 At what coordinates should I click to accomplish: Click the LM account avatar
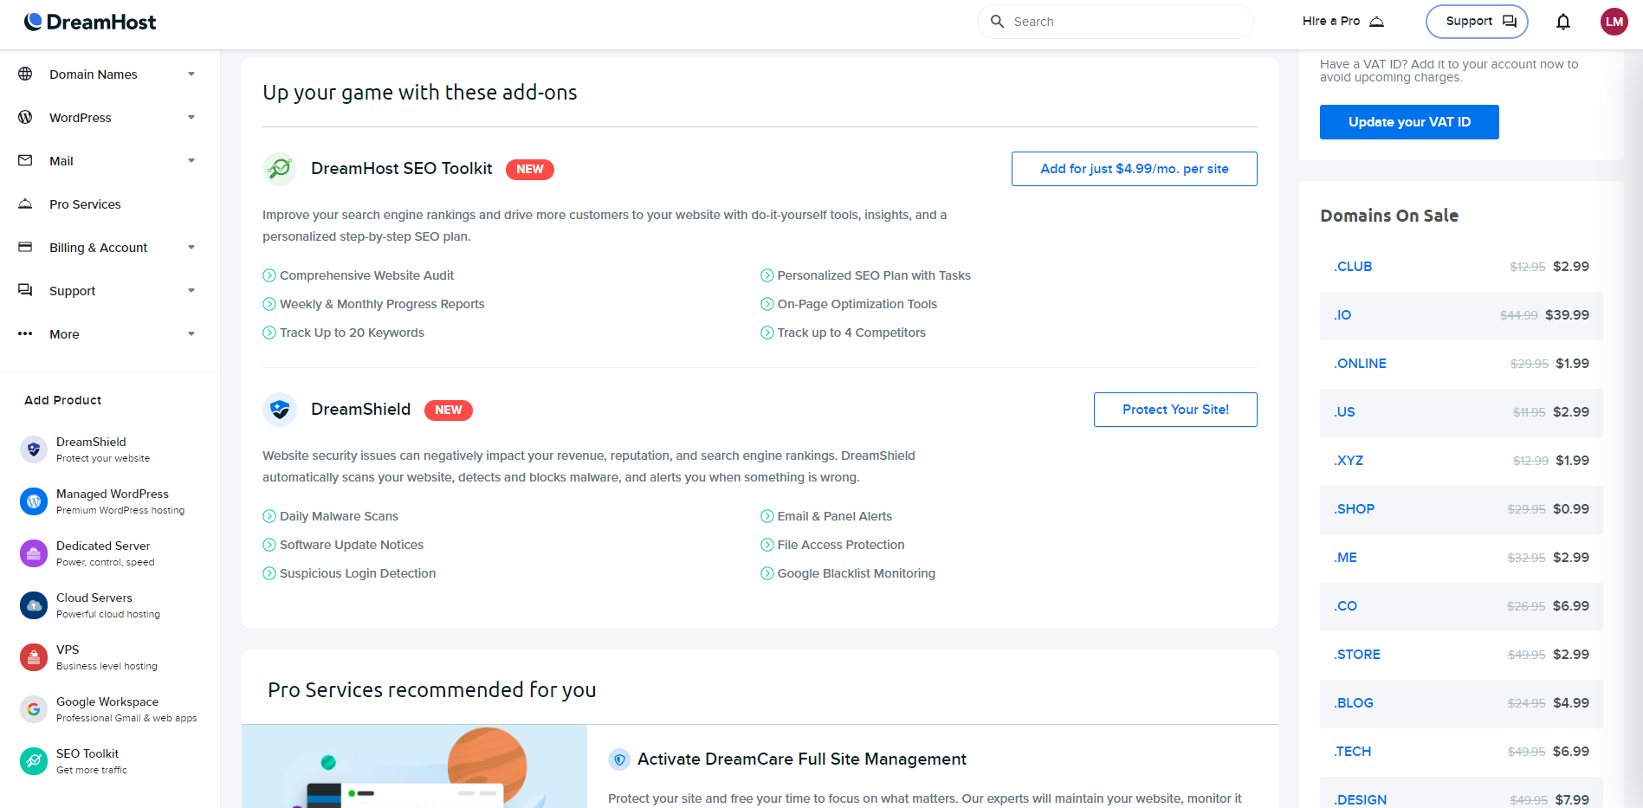click(x=1614, y=22)
